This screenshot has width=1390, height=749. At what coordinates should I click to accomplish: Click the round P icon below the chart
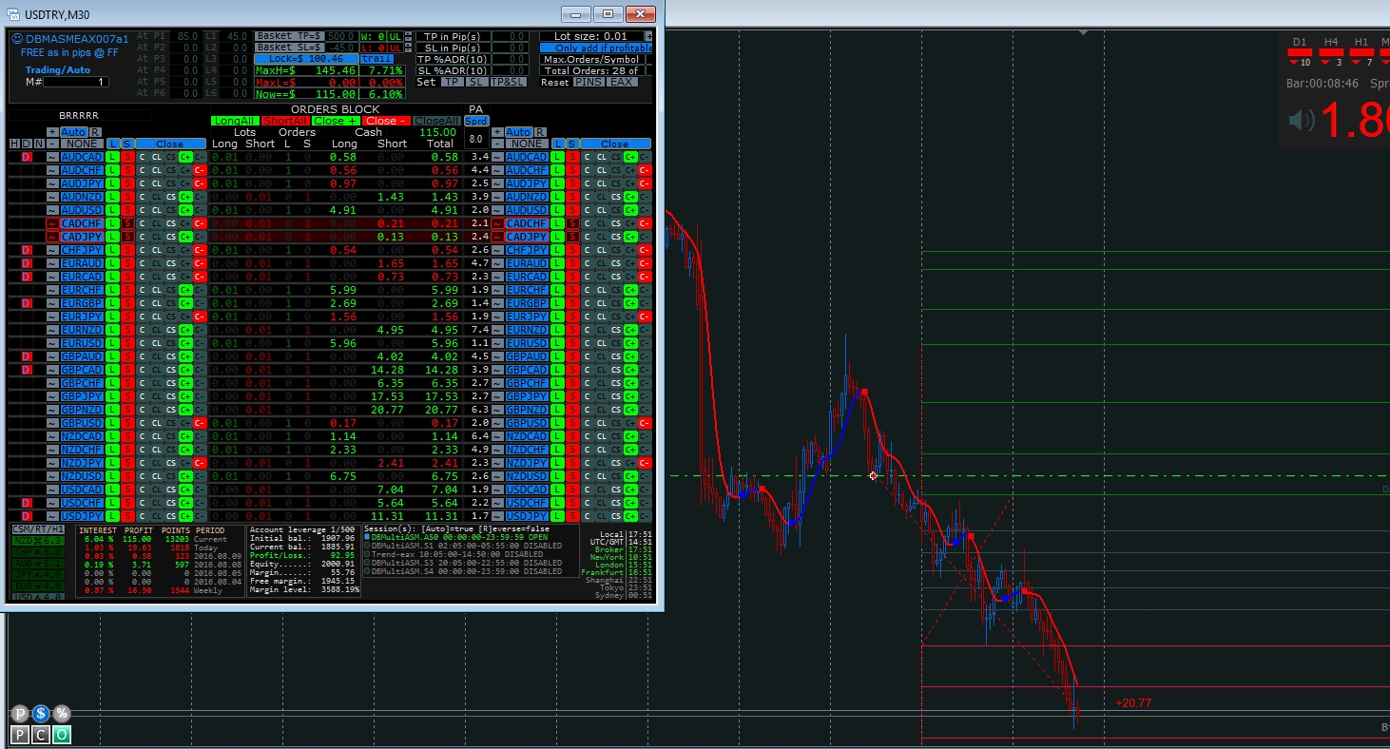click(x=21, y=713)
